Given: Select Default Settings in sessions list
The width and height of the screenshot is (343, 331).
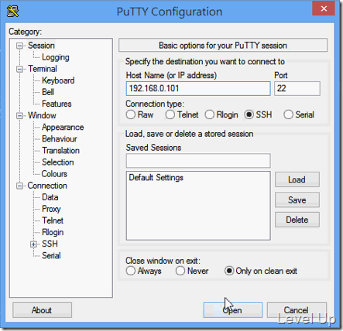Looking at the screenshot, I should [156, 178].
